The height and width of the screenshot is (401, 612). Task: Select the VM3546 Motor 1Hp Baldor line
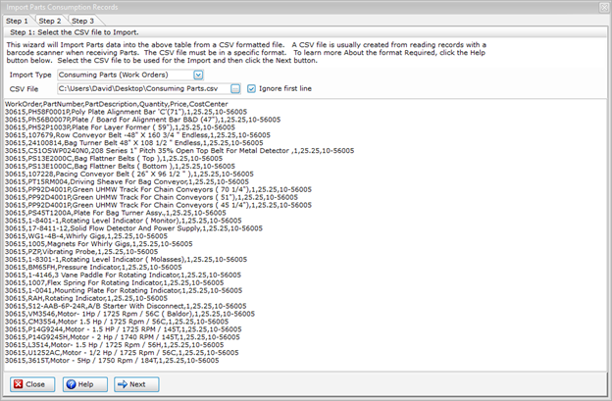tap(129, 315)
